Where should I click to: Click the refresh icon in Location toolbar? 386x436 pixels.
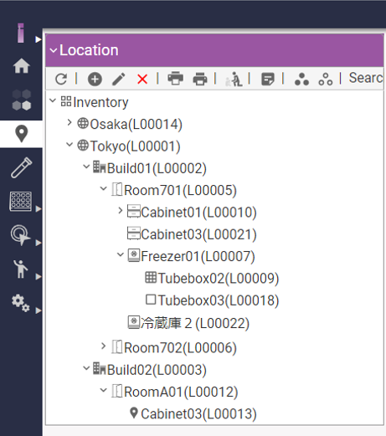click(61, 79)
